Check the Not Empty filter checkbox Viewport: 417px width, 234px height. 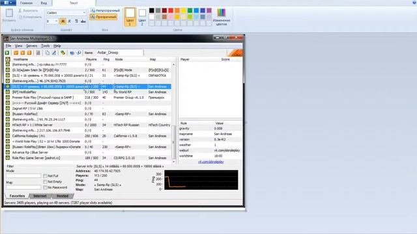point(45,182)
